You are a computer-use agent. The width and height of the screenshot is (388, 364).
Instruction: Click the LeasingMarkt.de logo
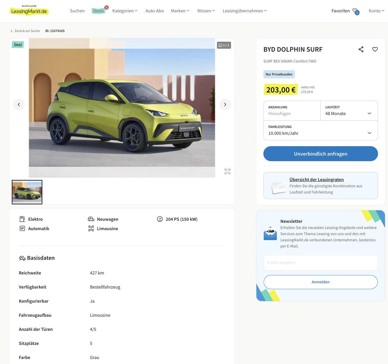(29, 10)
